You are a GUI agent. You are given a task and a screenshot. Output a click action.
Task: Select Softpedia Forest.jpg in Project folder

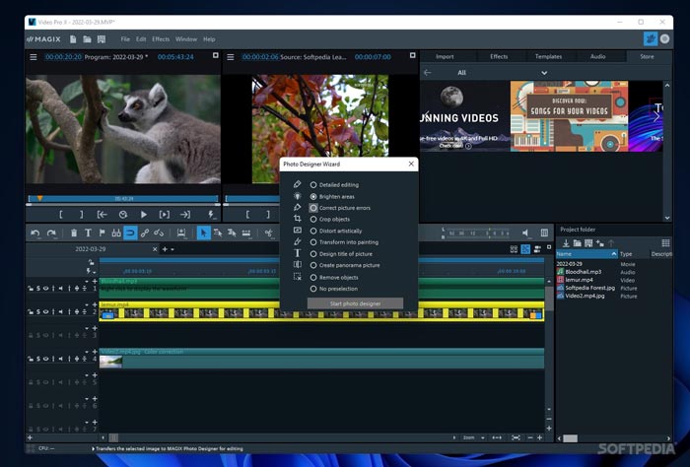pos(589,288)
